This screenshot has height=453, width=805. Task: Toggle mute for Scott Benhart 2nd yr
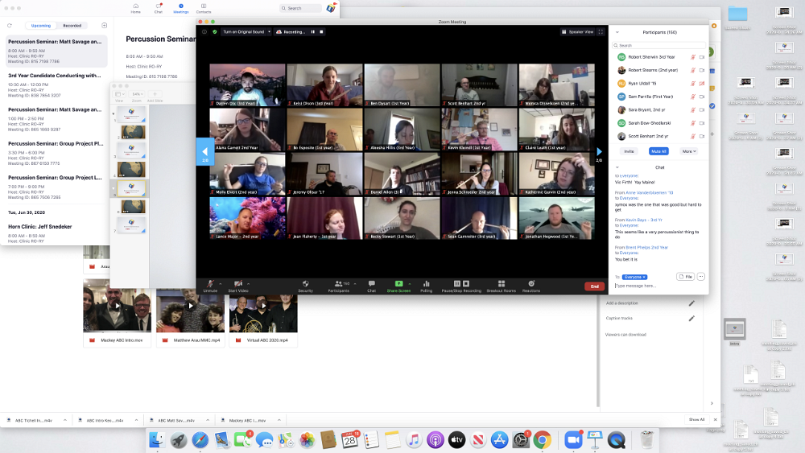pyautogui.click(x=692, y=136)
